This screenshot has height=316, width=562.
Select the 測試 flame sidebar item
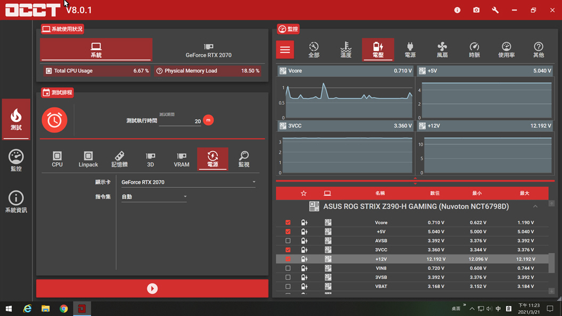(16, 119)
